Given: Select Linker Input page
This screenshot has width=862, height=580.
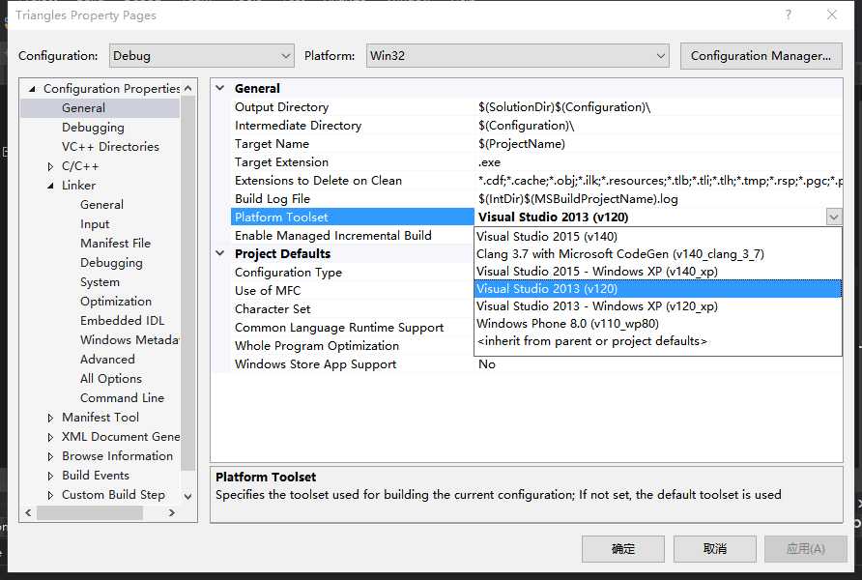Looking at the screenshot, I should tap(95, 223).
